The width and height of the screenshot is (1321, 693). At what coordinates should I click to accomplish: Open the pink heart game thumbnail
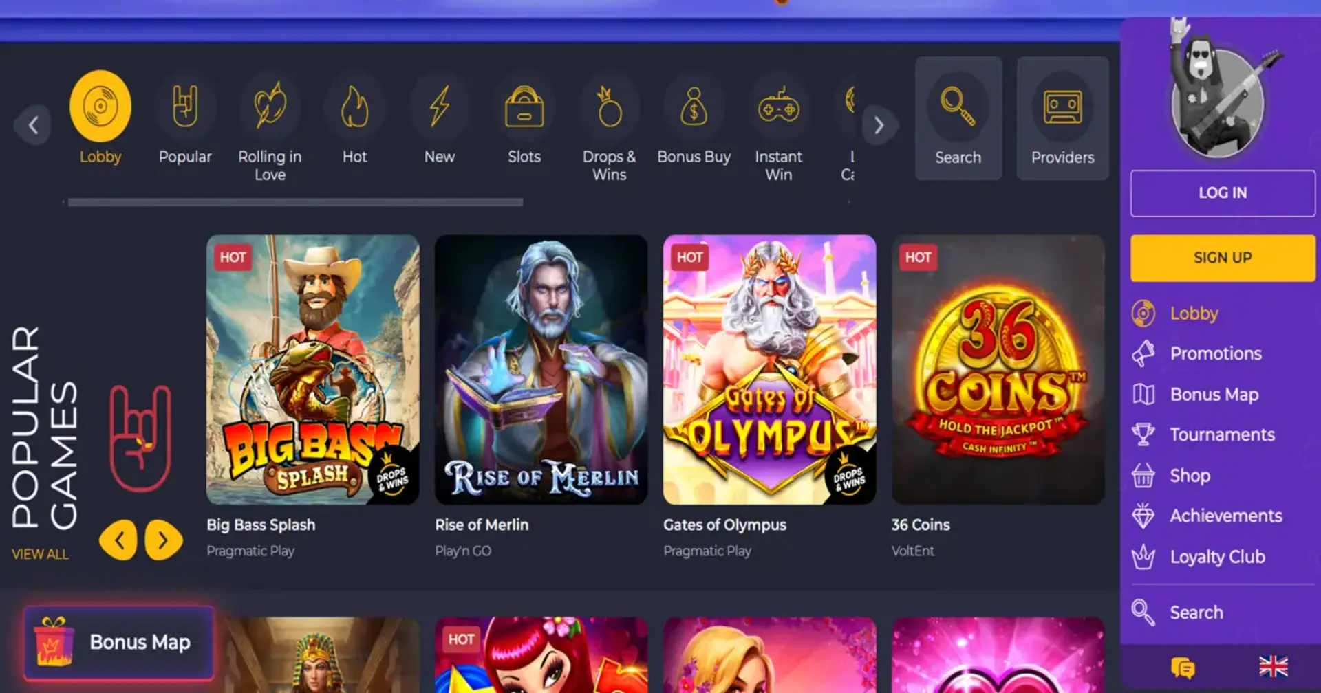point(998,655)
